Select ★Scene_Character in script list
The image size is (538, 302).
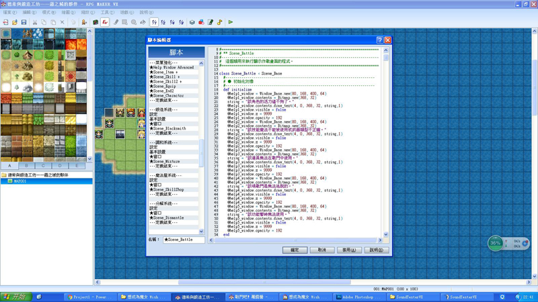click(174, 95)
